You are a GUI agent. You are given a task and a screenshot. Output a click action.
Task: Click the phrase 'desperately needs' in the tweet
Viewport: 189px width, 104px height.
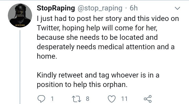pyautogui.click(x=66, y=47)
